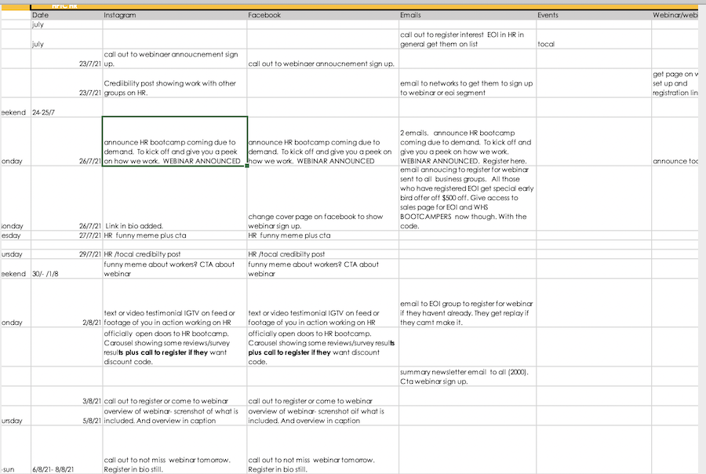Select 'email to EOI group' Emails cell
706x474 pixels.
[467, 312]
